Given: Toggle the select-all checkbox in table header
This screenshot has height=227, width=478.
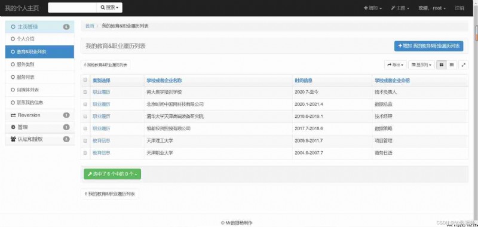Looking at the screenshot, I should tap(85, 80).
